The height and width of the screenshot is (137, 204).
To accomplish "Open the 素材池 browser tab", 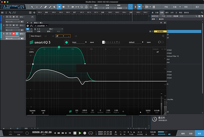I will pyautogui.click(x=186, y=12).
